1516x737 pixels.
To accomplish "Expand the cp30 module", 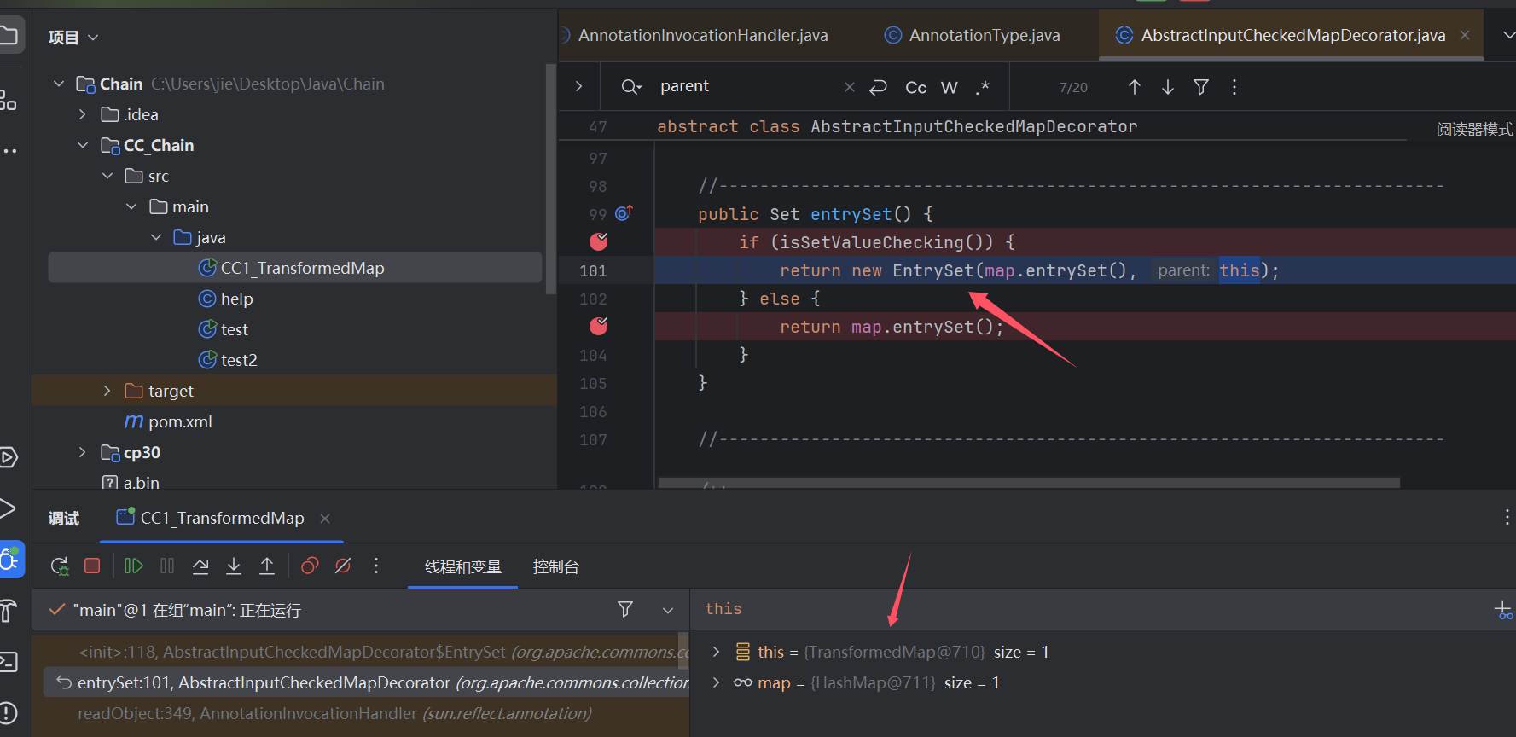I will (x=83, y=452).
